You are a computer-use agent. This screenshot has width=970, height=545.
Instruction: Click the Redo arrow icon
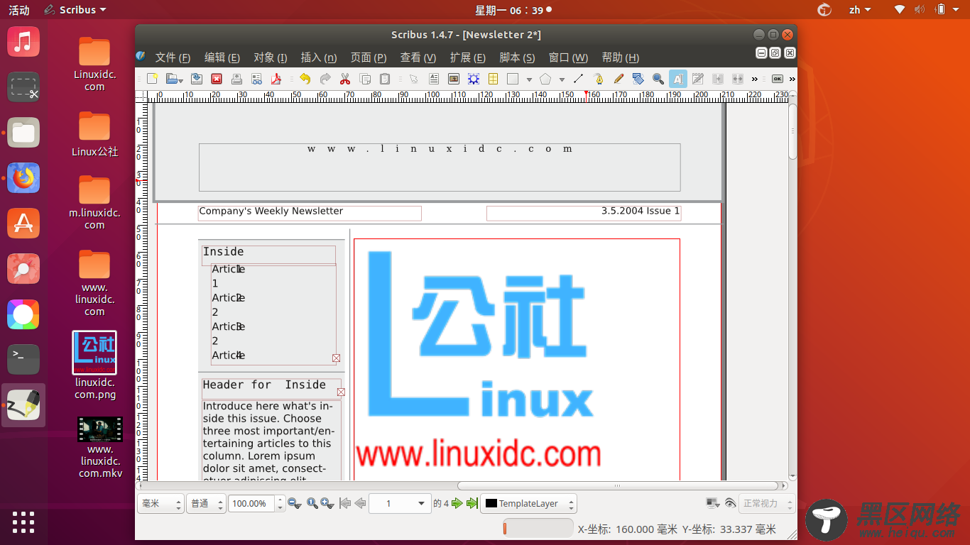(x=325, y=79)
